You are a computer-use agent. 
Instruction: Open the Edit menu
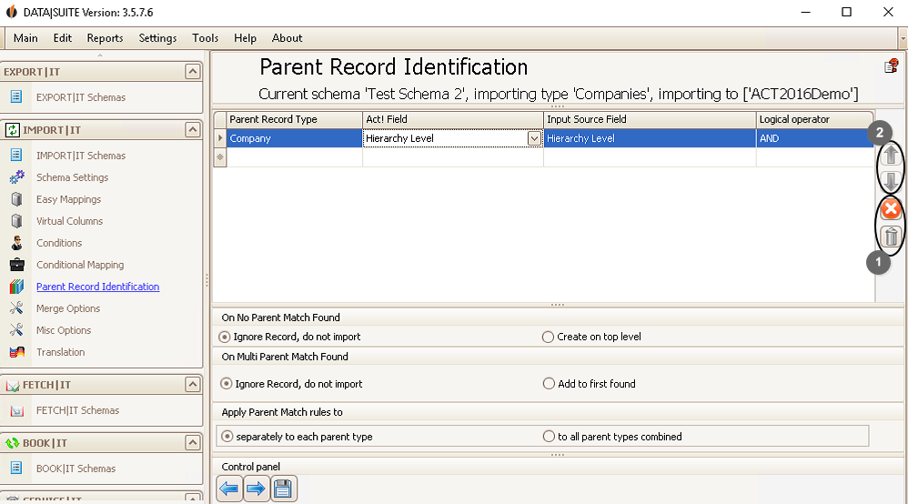tap(63, 38)
